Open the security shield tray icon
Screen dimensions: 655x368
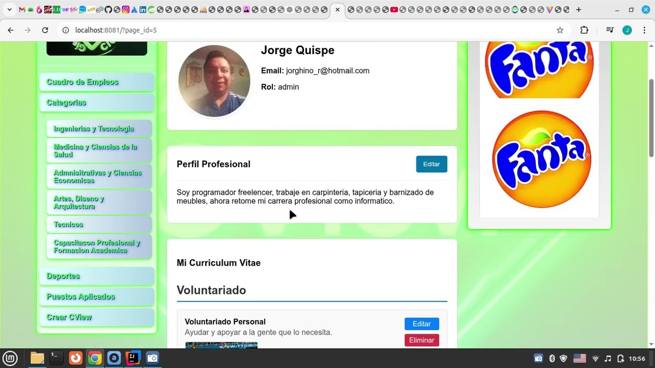point(563,358)
